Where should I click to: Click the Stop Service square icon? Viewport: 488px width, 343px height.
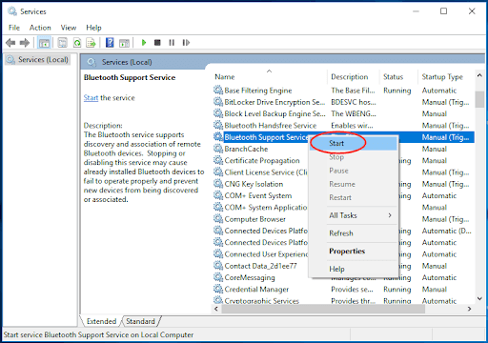click(157, 42)
